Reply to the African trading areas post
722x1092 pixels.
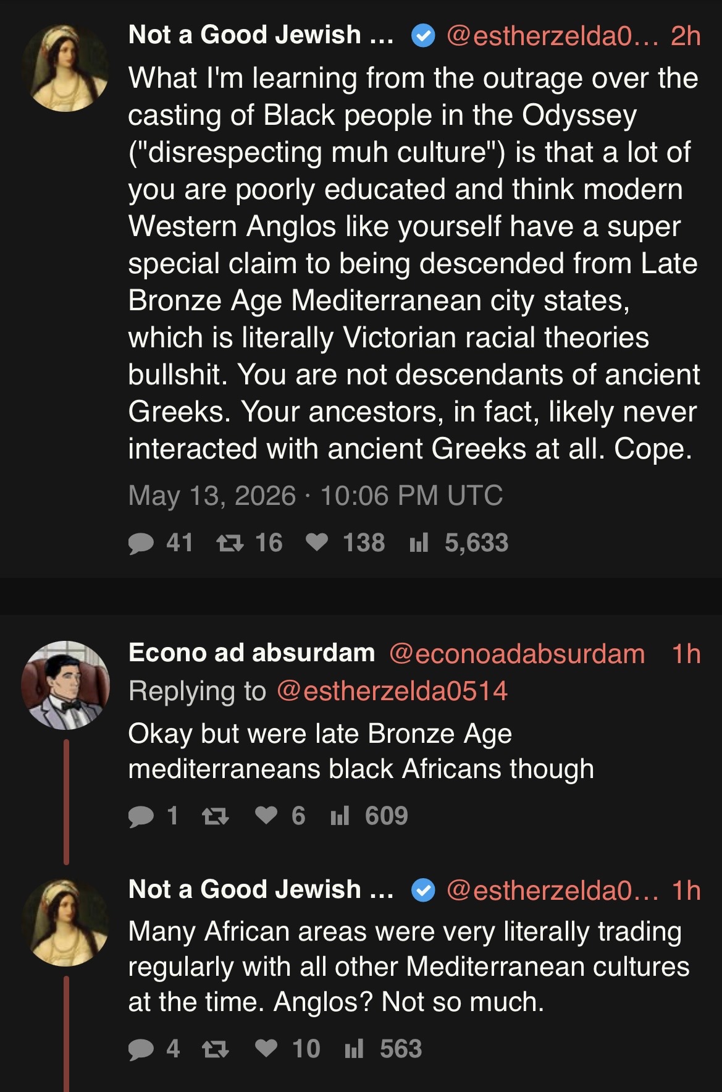pyautogui.click(x=154, y=1049)
